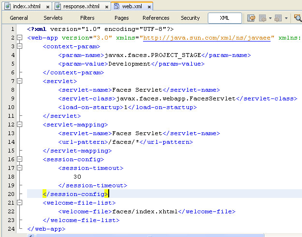The image size is (302, 237).
Task: Close the response.xhtml tab
Action: [x=106, y=7]
